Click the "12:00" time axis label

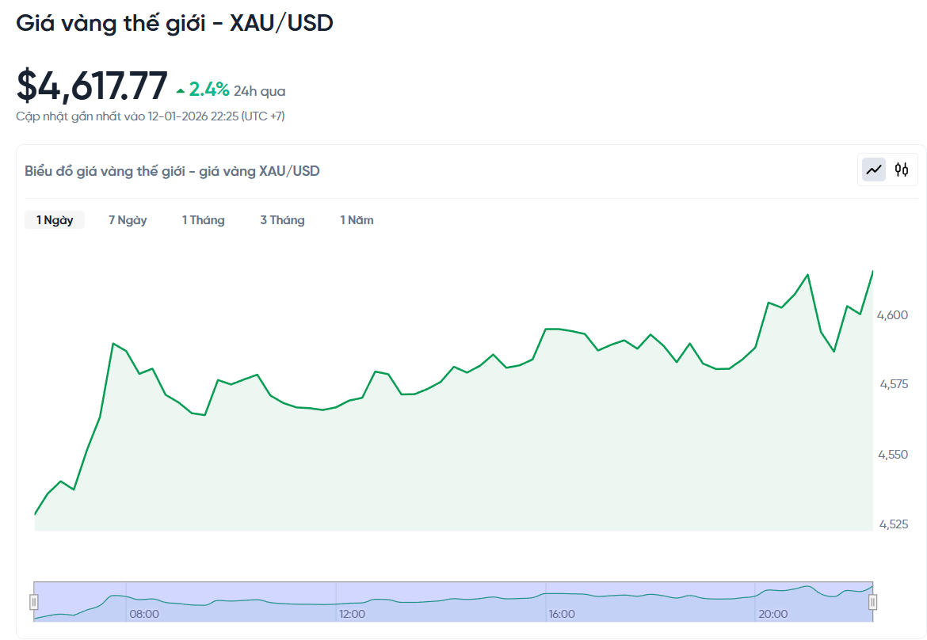tap(352, 613)
